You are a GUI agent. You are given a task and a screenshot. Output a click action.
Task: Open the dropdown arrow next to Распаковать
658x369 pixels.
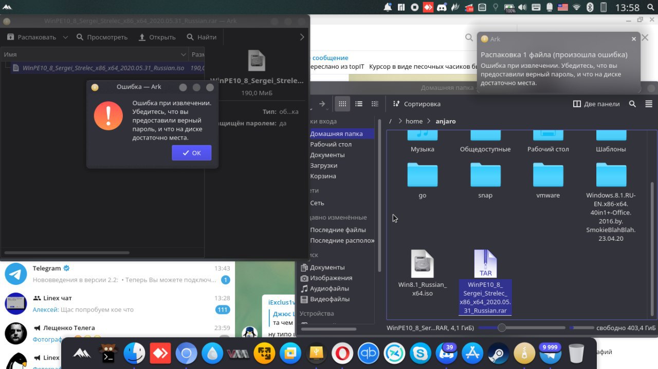[66, 37]
